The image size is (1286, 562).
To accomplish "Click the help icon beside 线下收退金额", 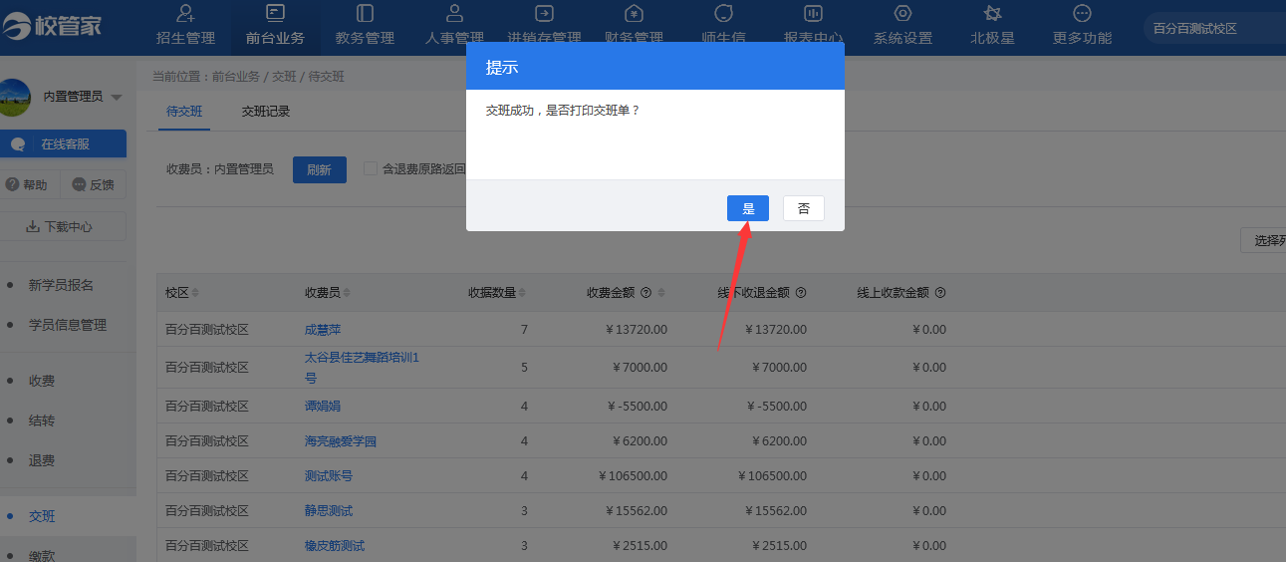I will (801, 293).
